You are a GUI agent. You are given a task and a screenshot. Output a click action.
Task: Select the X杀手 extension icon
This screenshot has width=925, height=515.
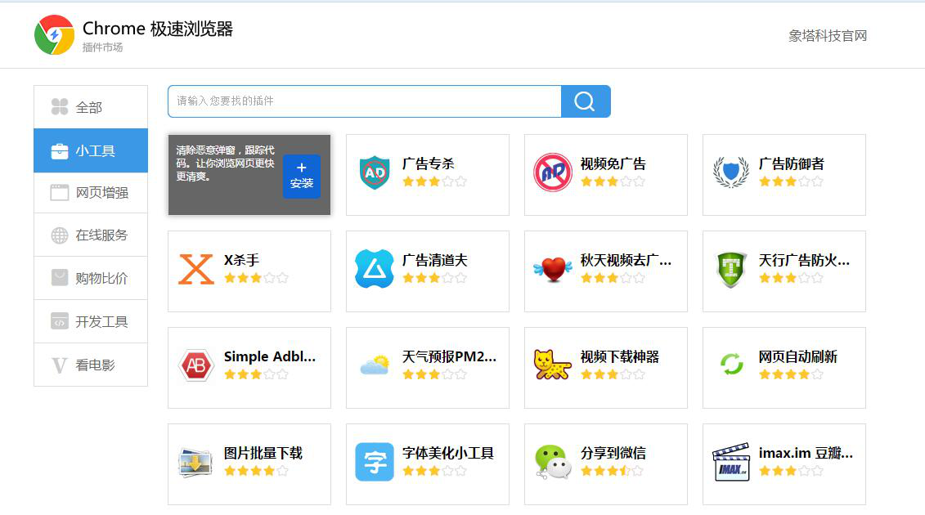tap(195, 269)
